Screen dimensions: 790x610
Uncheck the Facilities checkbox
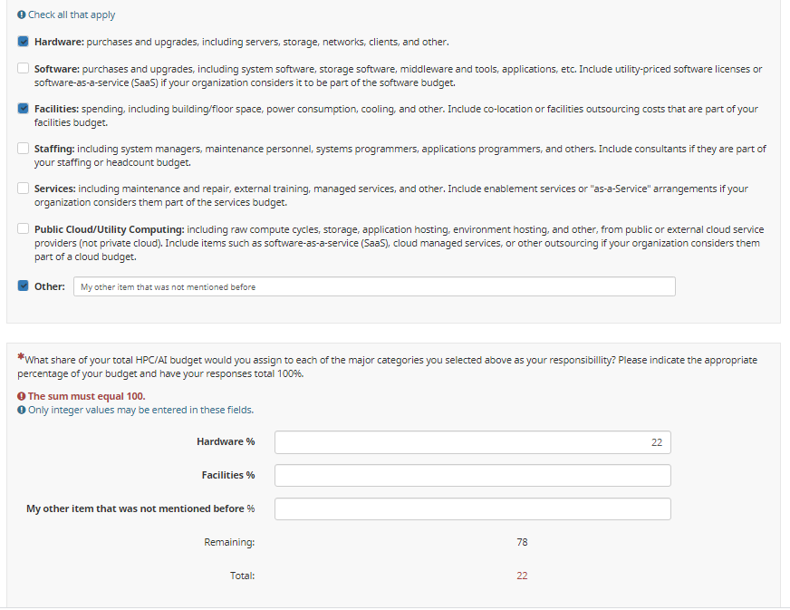(24, 109)
